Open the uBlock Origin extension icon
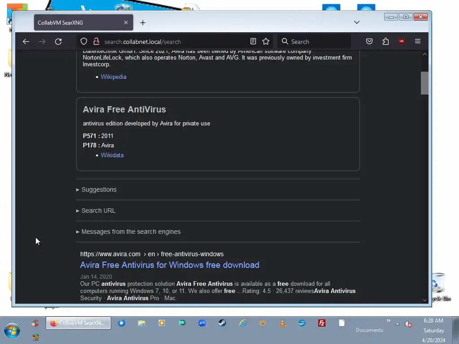The height and width of the screenshot is (344, 459). 402,42
